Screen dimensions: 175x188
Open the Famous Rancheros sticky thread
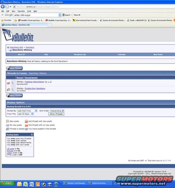[34, 82]
